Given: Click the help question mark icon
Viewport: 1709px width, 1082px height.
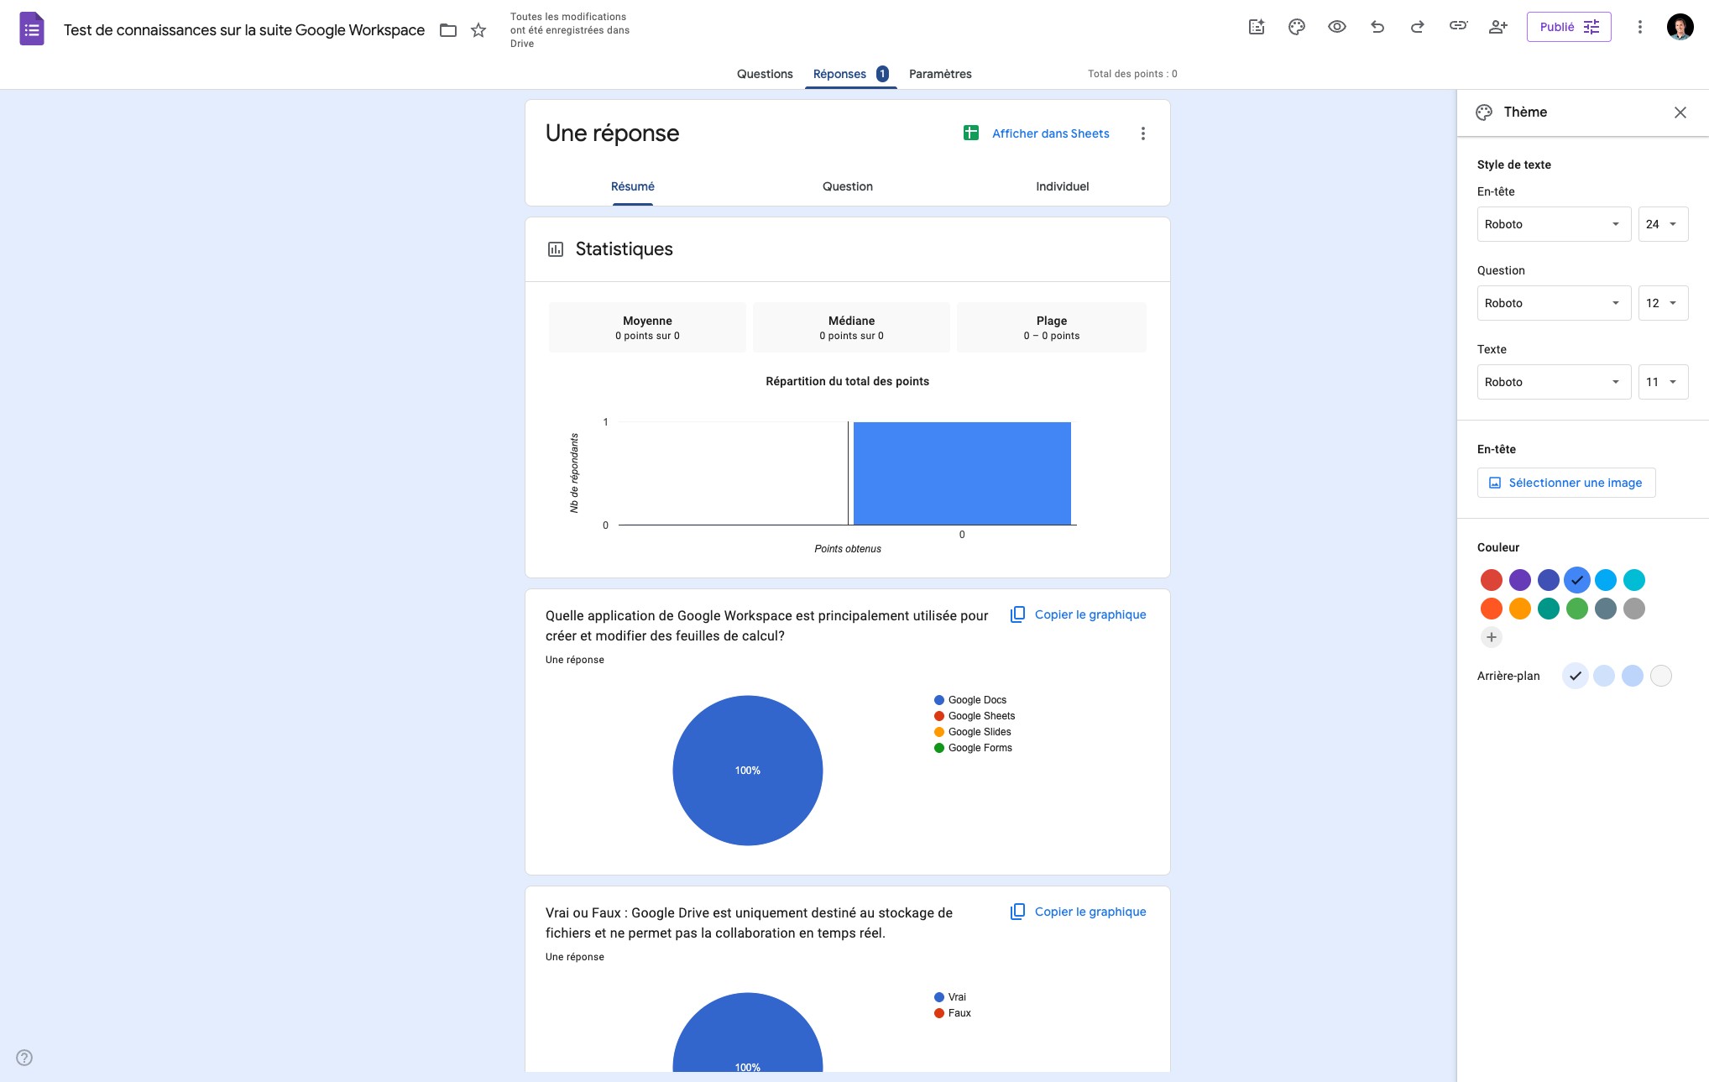Looking at the screenshot, I should pyautogui.click(x=24, y=1058).
